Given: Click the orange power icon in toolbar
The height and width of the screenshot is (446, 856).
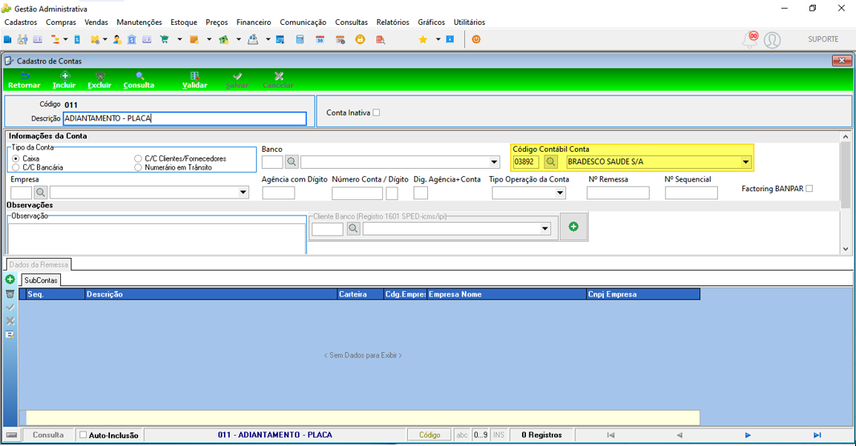Looking at the screenshot, I should click(476, 39).
